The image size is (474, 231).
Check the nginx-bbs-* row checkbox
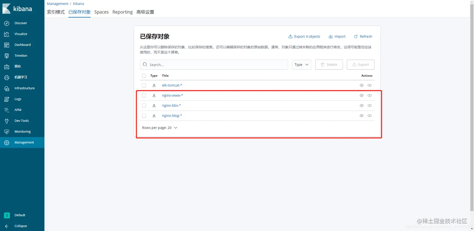pos(144,105)
